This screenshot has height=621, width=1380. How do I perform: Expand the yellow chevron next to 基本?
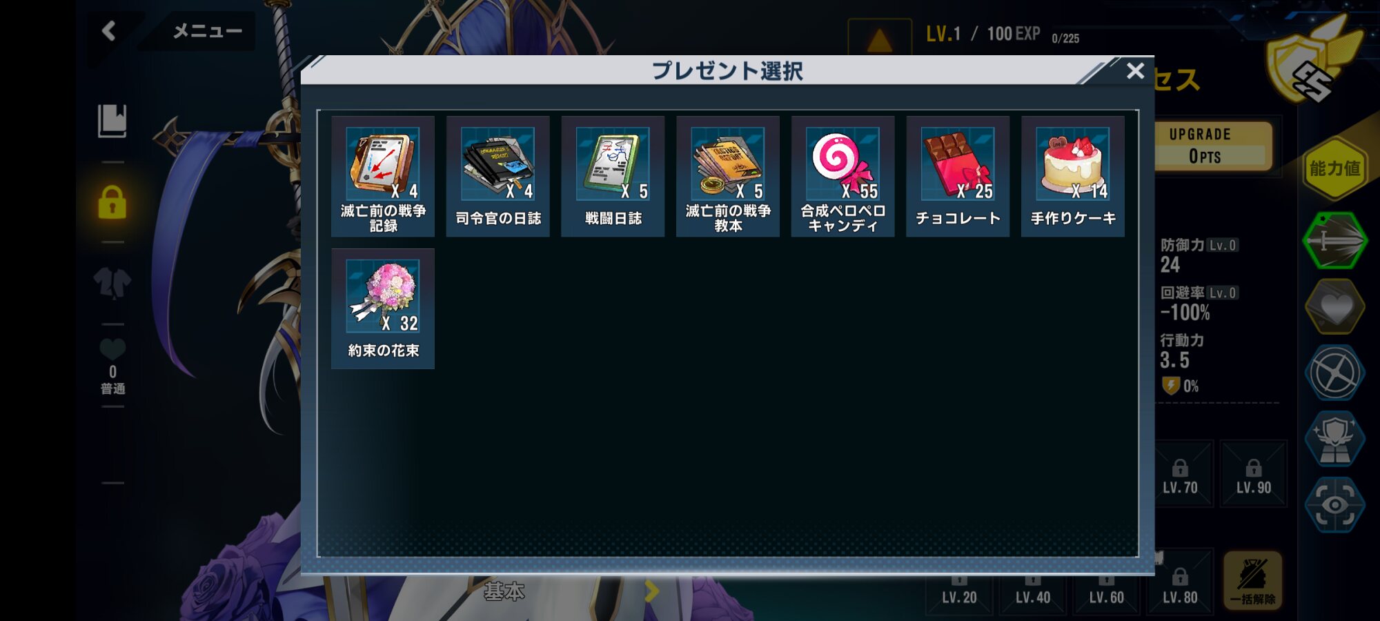pyautogui.click(x=652, y=591)
